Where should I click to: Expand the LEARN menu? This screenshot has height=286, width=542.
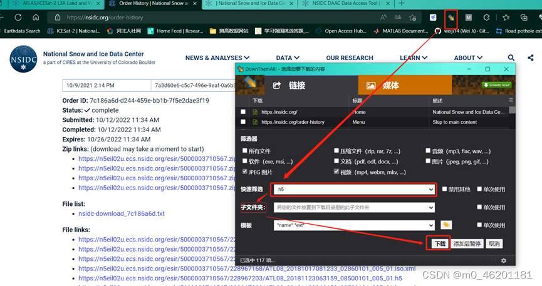(x=414, y=58)
